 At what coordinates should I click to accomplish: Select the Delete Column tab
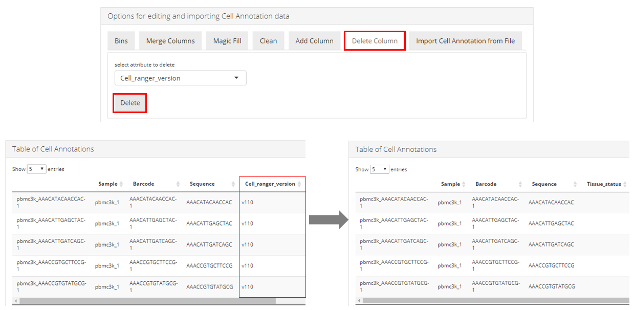point(375,41)
